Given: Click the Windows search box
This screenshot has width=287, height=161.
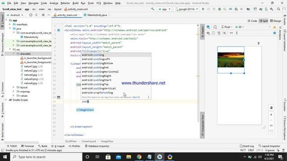Looking at the screenshot, I should 46,157.
